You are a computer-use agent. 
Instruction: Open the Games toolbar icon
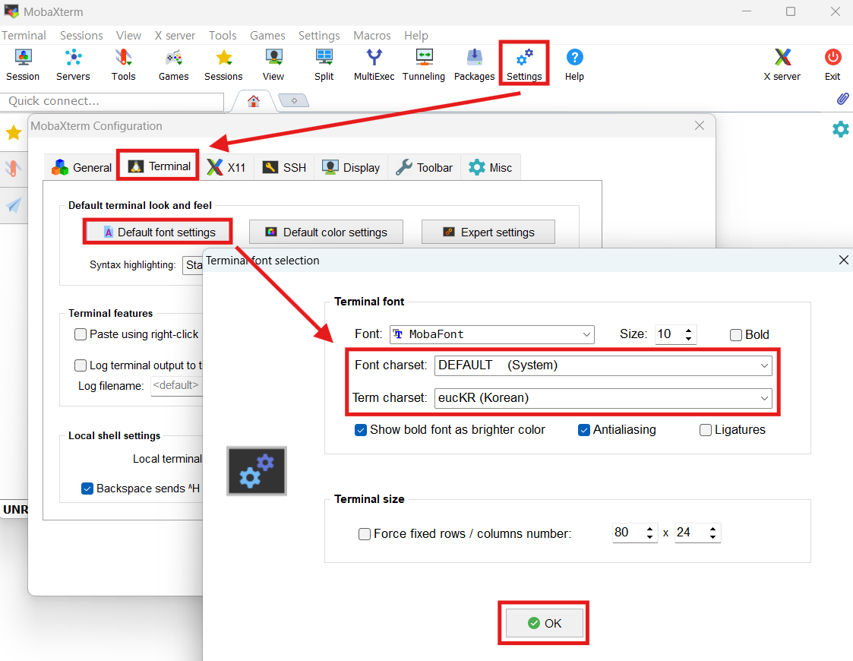[173, 65]
